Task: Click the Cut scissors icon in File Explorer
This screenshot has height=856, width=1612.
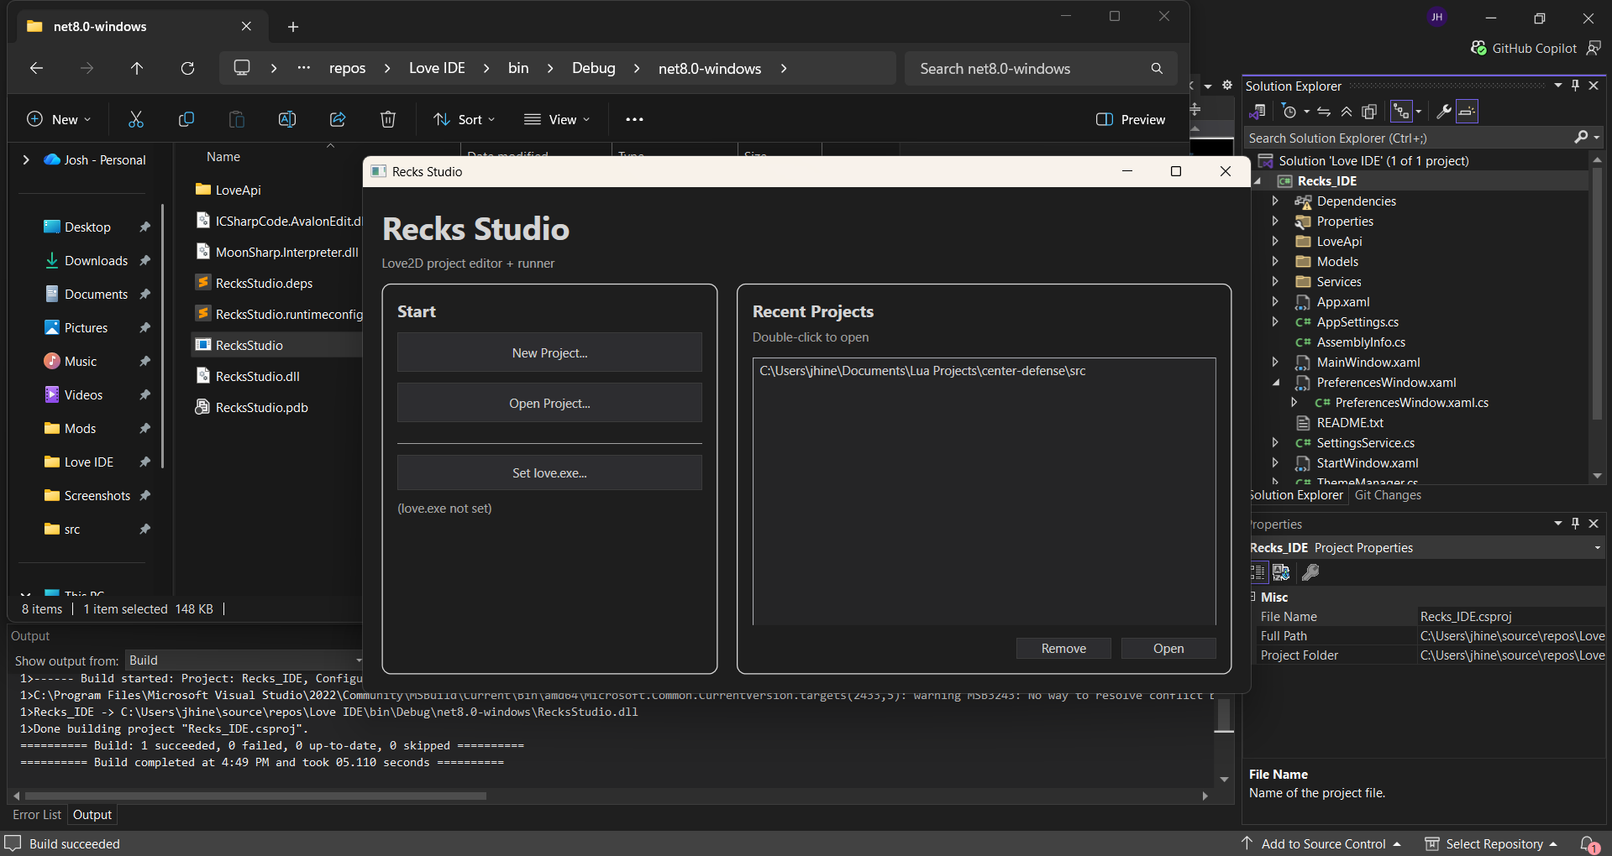Action: point(136,119)
